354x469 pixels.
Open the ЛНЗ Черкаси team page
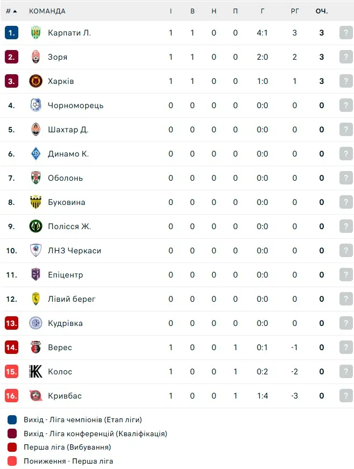74,251
